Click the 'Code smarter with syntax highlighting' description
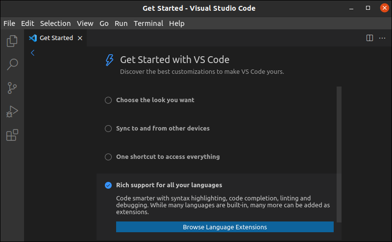392x242 pixels. click(223, 205)
